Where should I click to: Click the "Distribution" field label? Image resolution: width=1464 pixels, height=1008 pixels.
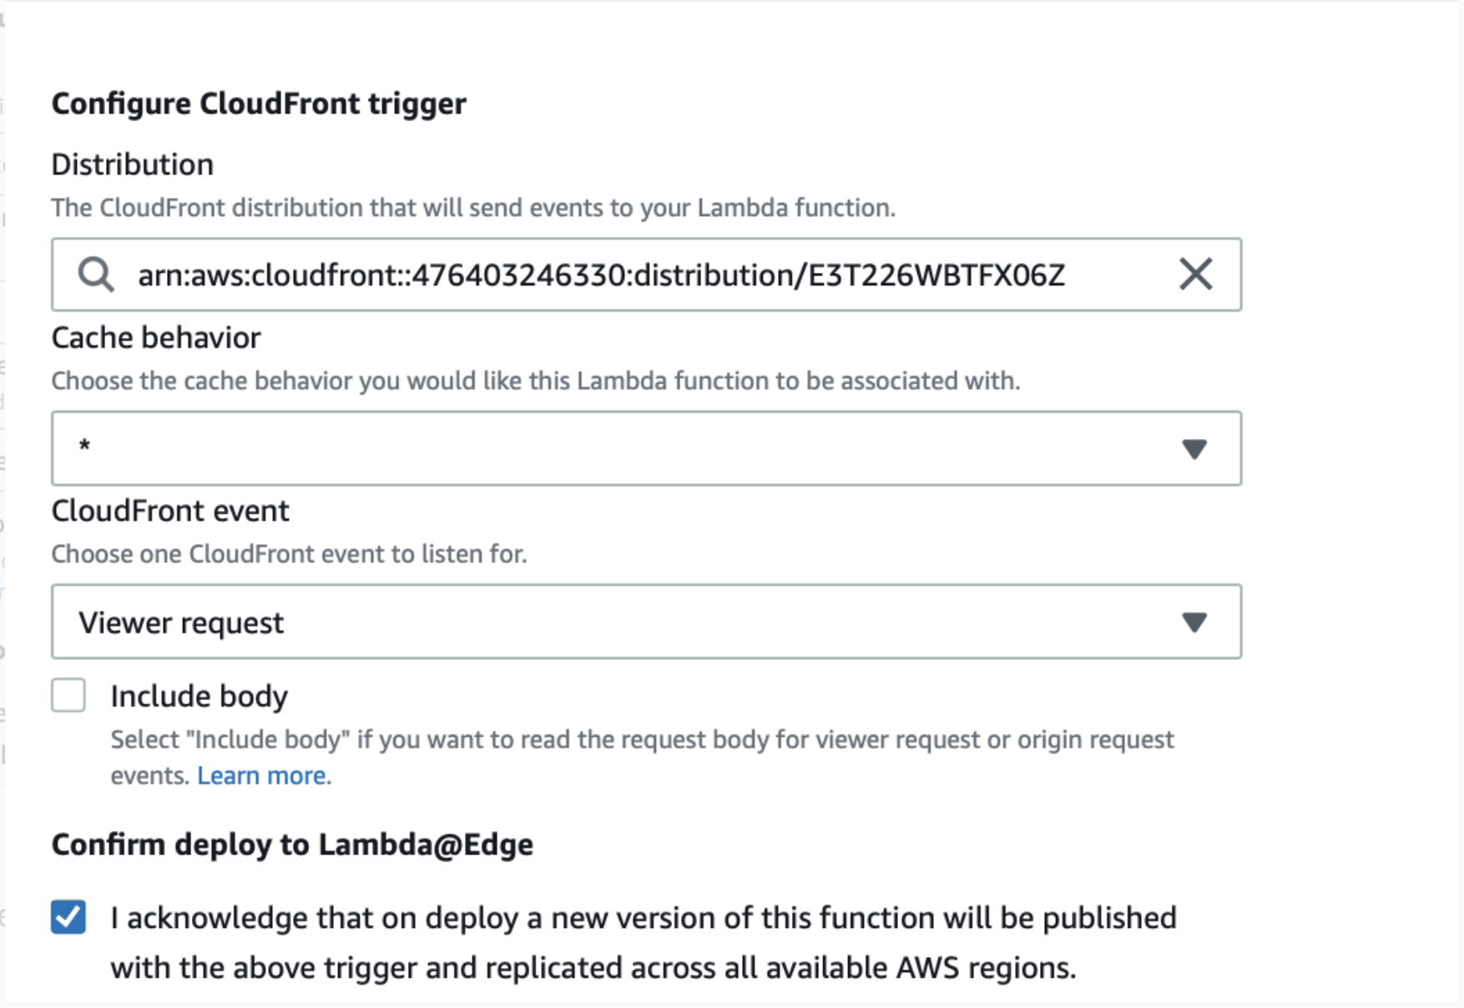pyautogui.click(x=133, y=164)
